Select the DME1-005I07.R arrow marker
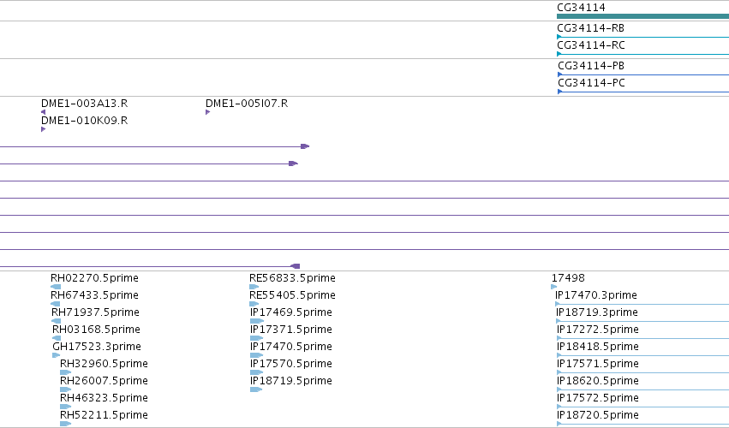The width and height of the screenshot is (729, 428). point(208,112)
